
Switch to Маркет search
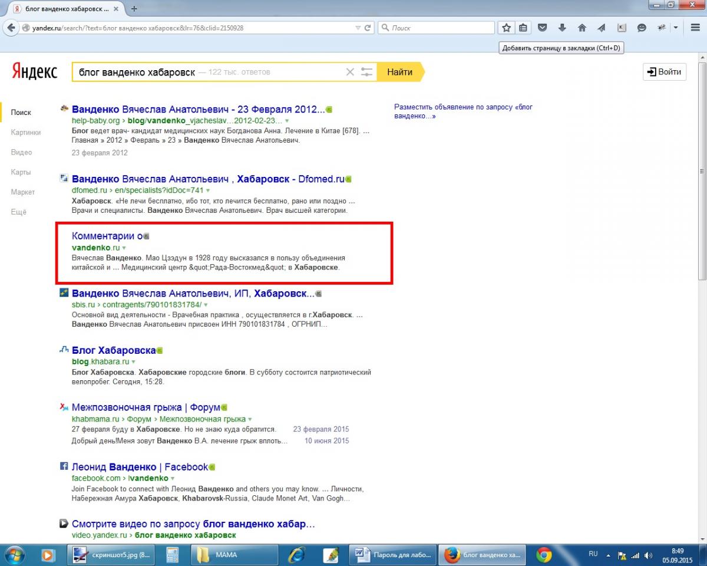(23, 192)
